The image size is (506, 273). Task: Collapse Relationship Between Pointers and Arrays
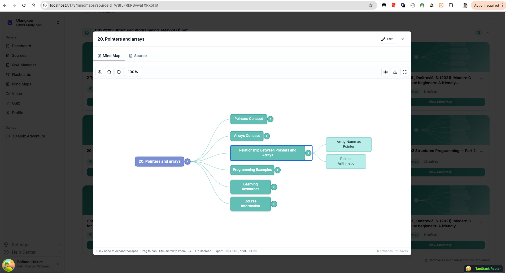click(308, 153)
